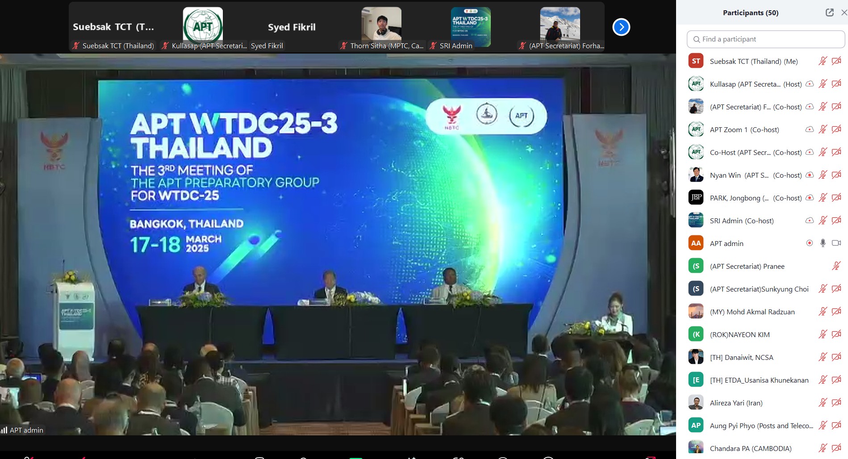This screenshot has height=459, width=848.
Task: Select Kullasap APT logo video tile
Action: coord(203,27)
